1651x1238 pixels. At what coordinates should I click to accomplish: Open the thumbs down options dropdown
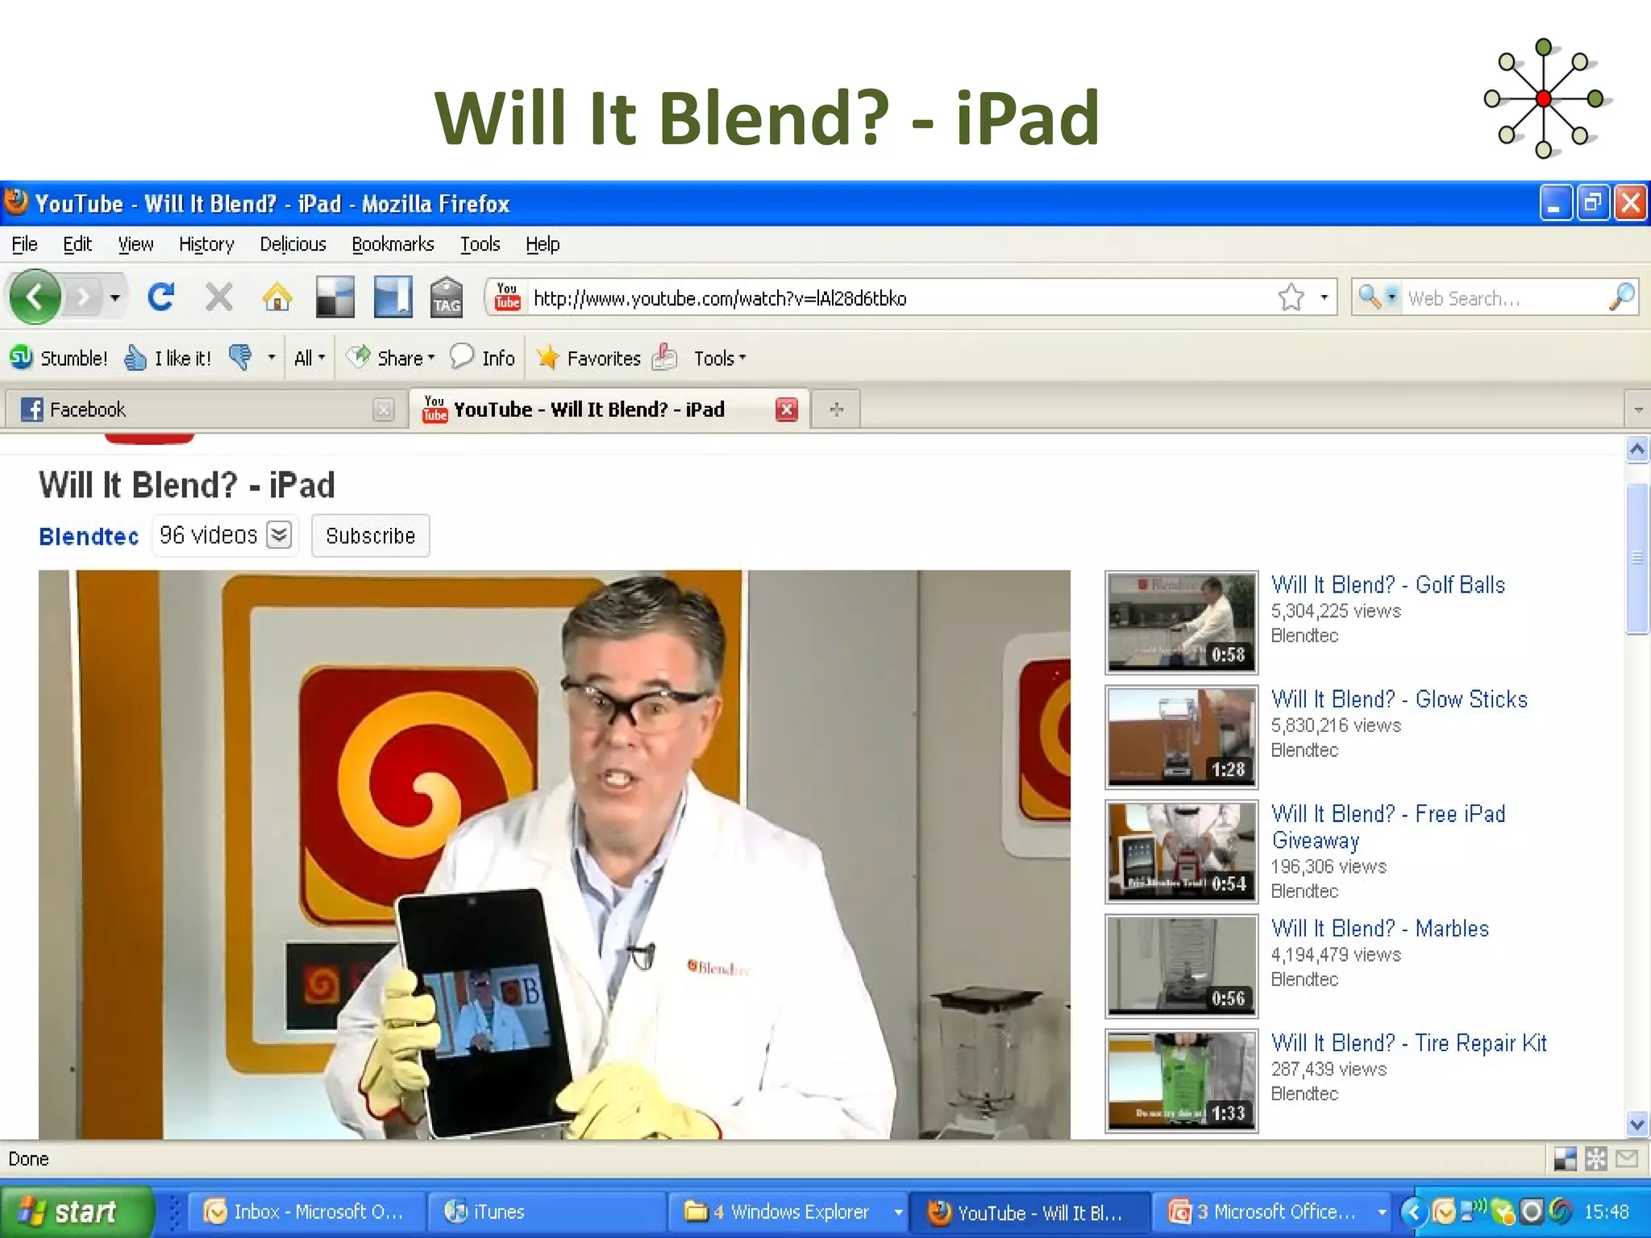point(272,357)
